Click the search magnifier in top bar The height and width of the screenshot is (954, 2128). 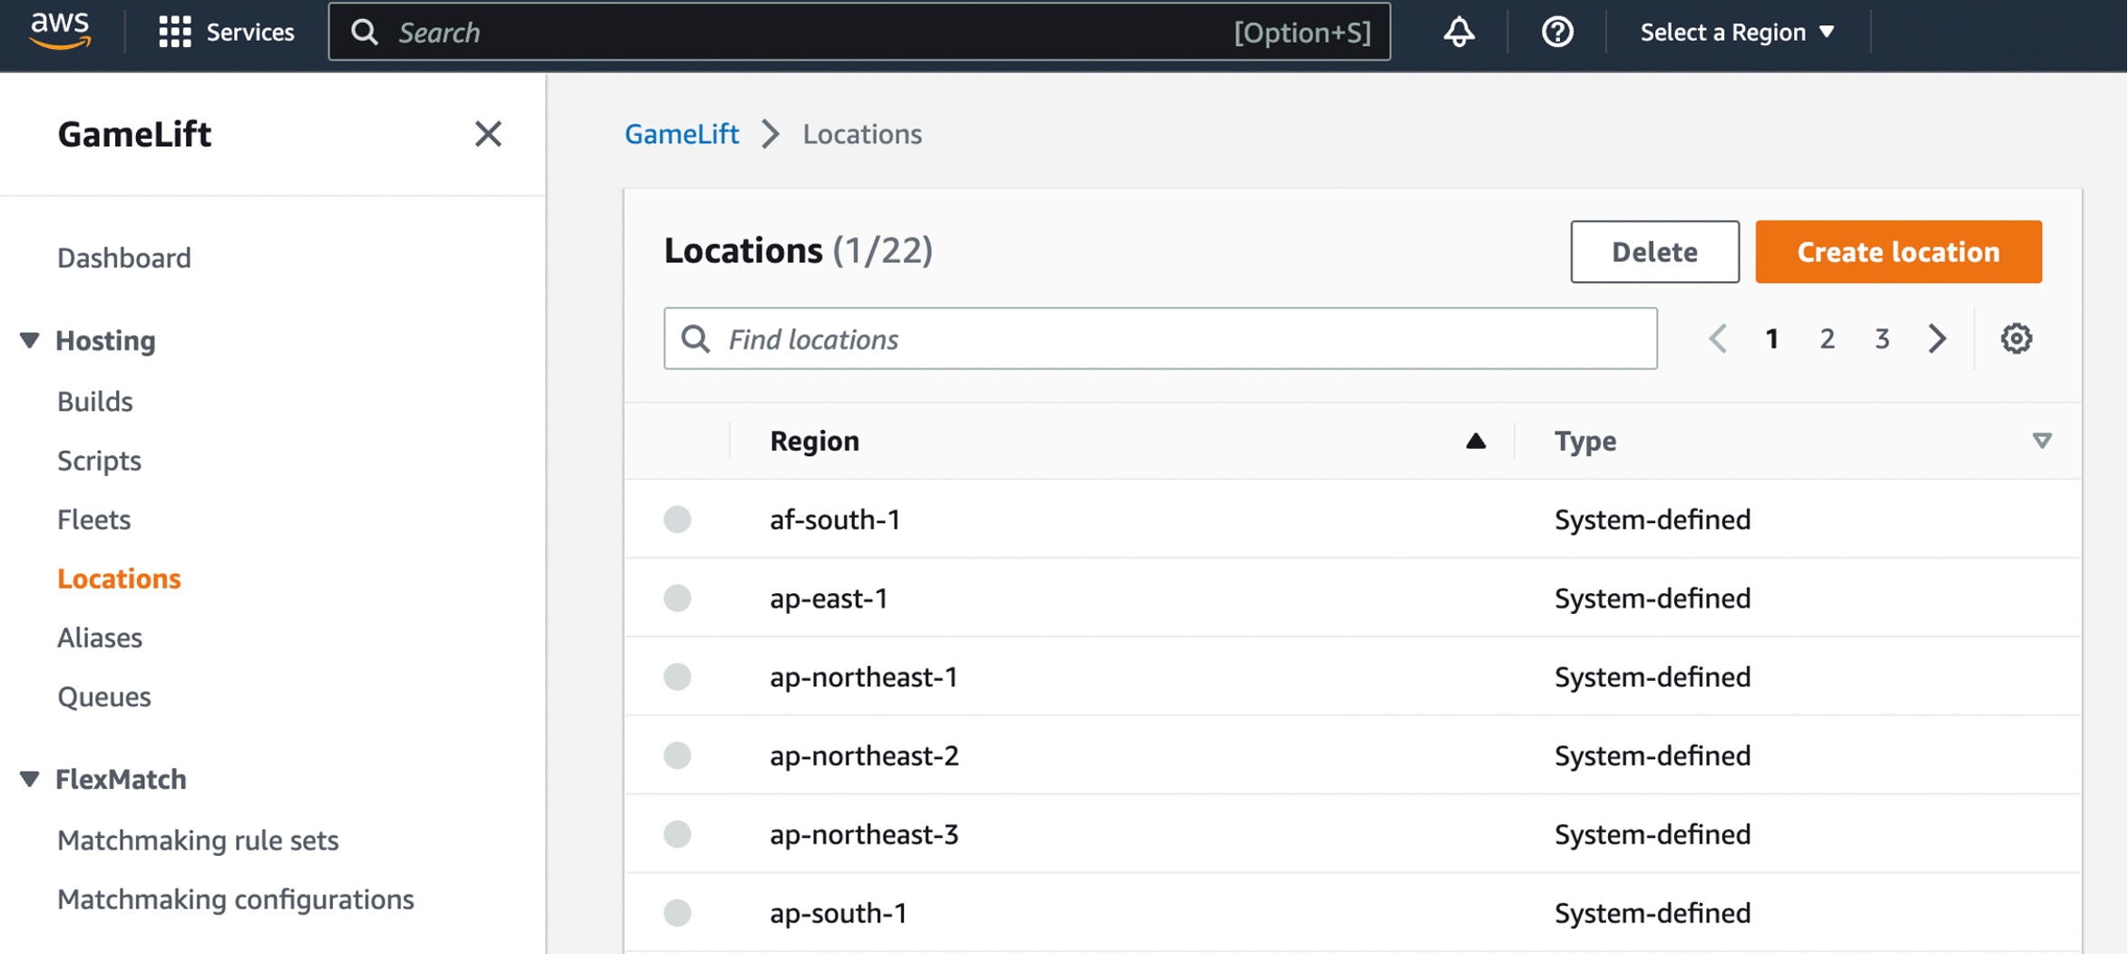point(365,33)
